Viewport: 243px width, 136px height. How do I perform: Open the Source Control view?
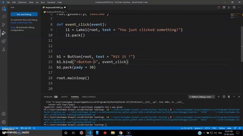[4, 25]
